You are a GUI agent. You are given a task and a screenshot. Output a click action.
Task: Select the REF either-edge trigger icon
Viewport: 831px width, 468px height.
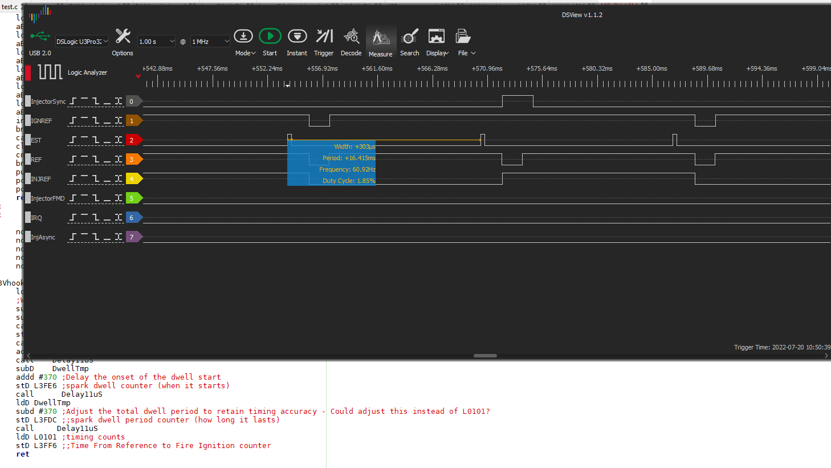(x=119, y=159)
